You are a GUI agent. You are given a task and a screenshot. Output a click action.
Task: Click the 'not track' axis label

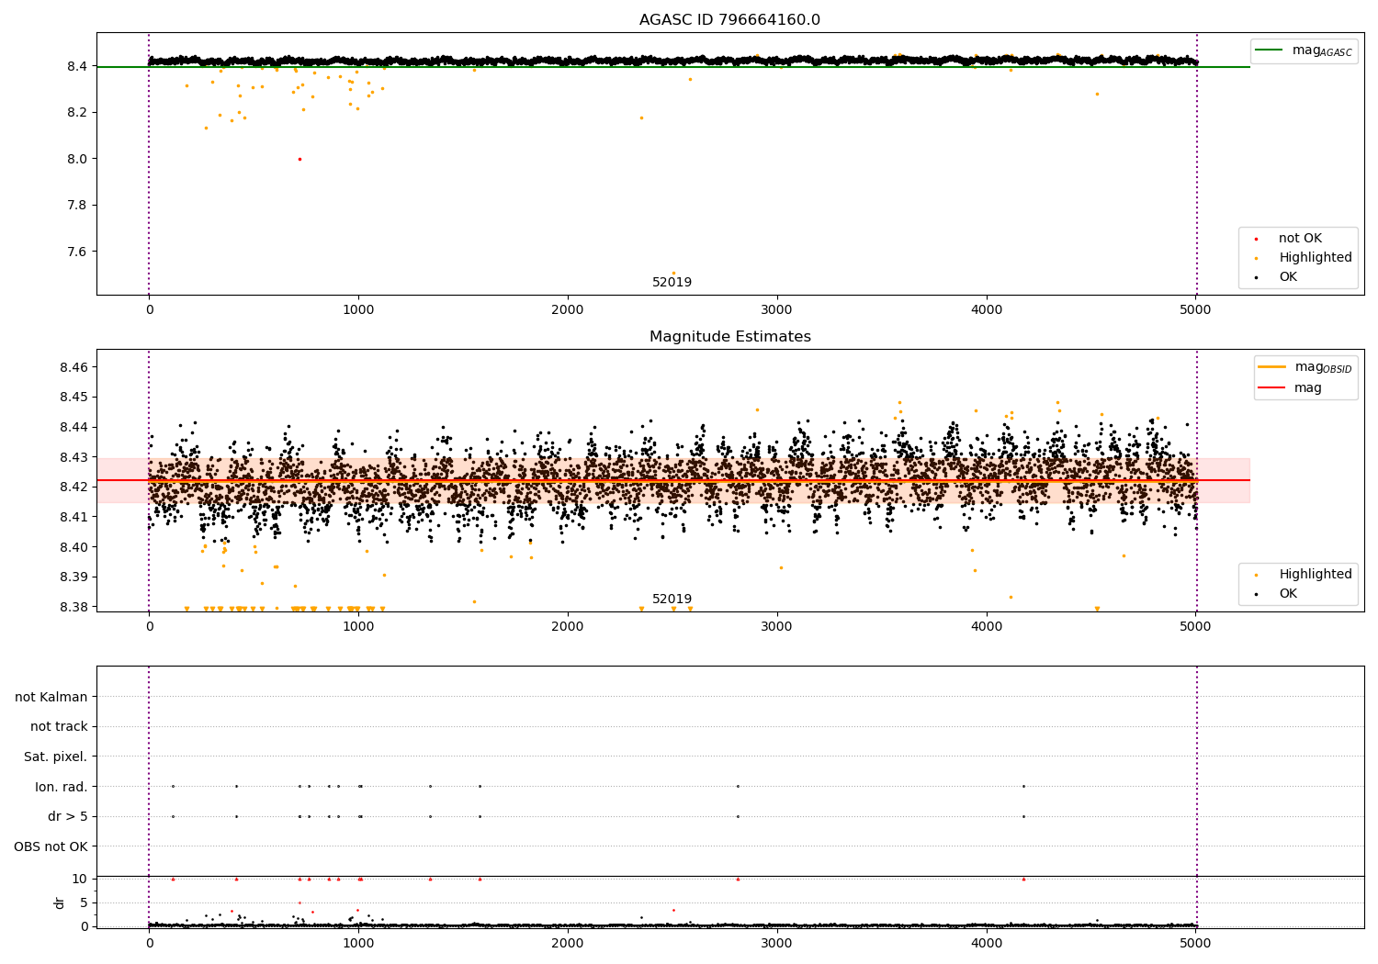(x=59, y=727)
